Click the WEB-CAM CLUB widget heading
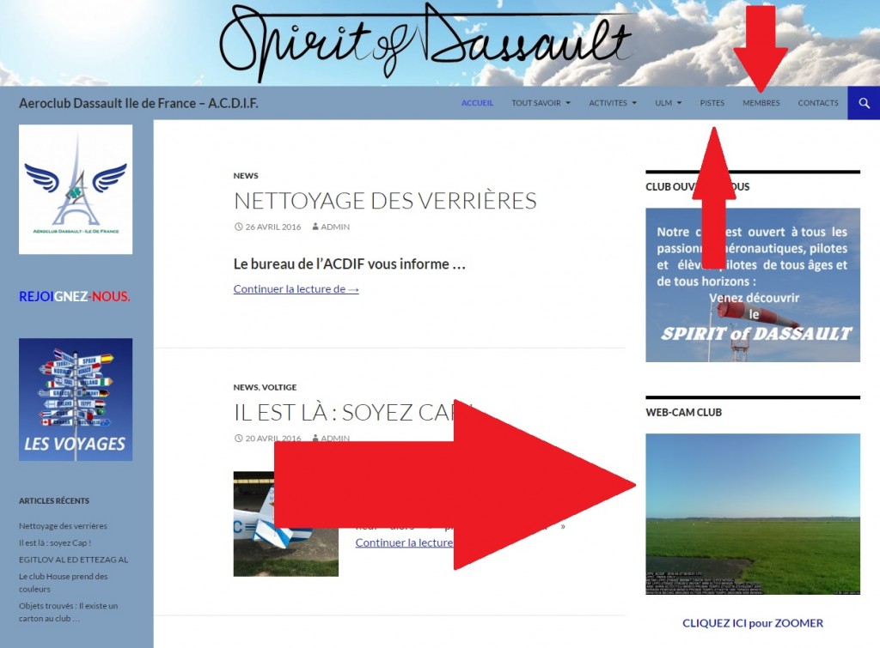The image size is (880, 648). [683, 413]
